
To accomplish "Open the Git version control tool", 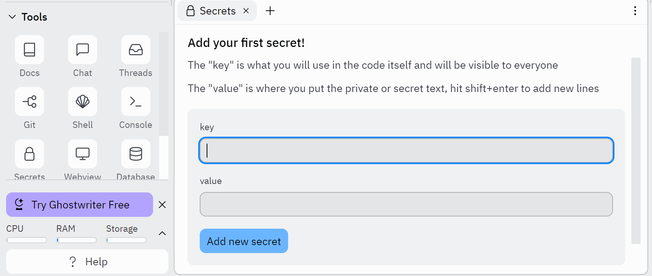I will [29, 102].
